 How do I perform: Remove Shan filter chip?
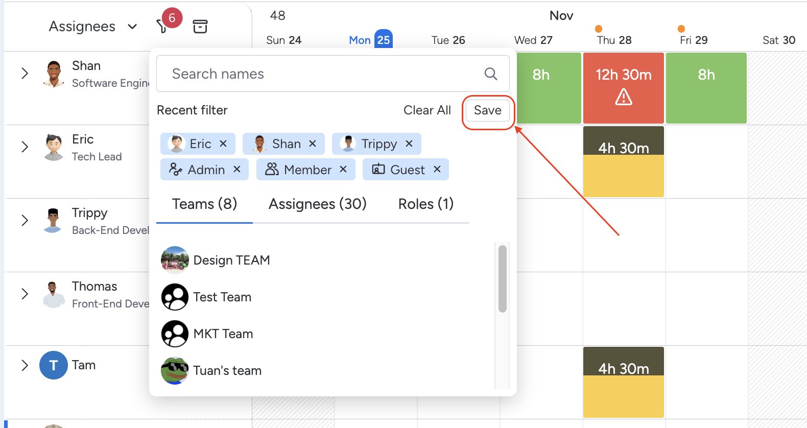click(313, 144)
